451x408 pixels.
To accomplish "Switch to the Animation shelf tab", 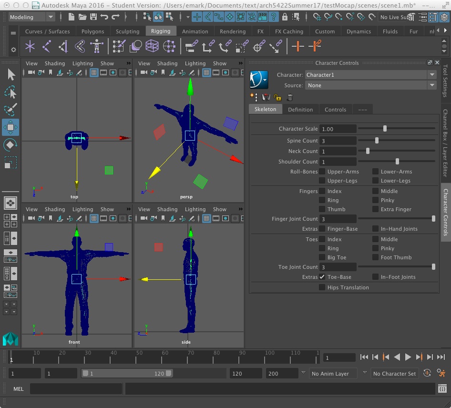I will [195, 31].
